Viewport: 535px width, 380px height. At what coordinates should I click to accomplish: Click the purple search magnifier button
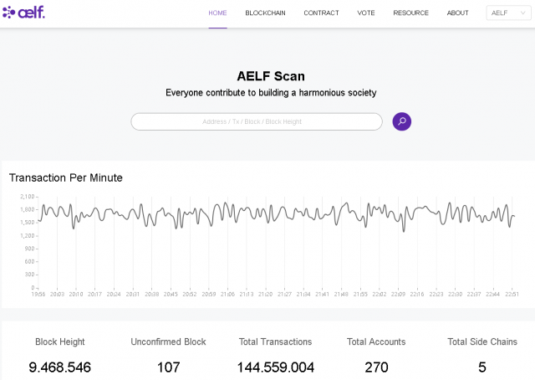(401, 121)
